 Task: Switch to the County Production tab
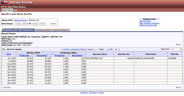tap(61, 30)
